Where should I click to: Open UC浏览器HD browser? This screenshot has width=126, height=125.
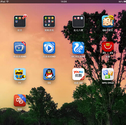[78, 48]
